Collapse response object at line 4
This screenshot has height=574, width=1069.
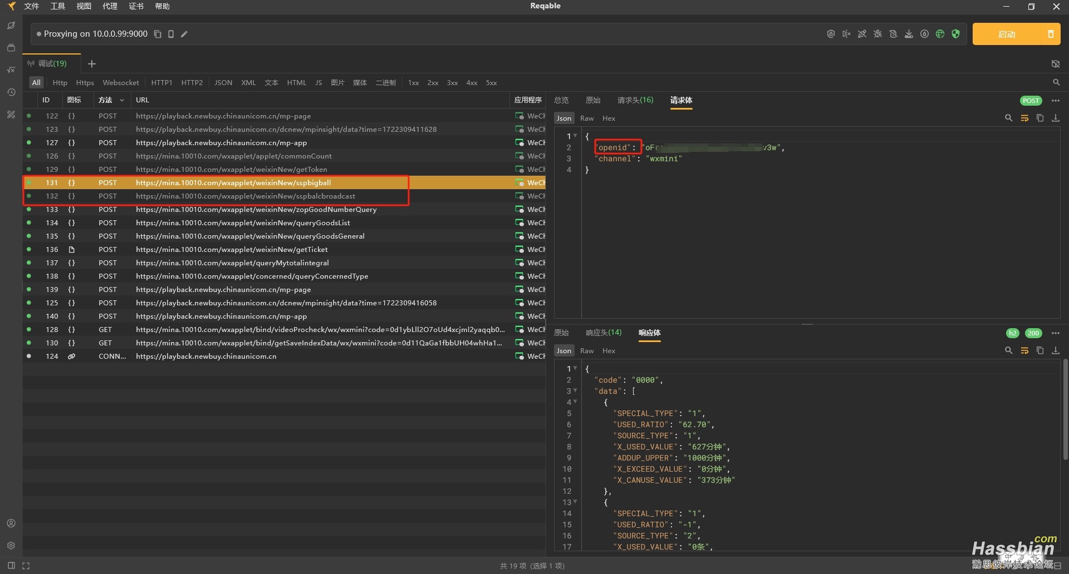pos(575,402)
